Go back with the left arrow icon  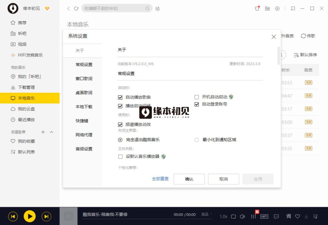click(68, 8)
